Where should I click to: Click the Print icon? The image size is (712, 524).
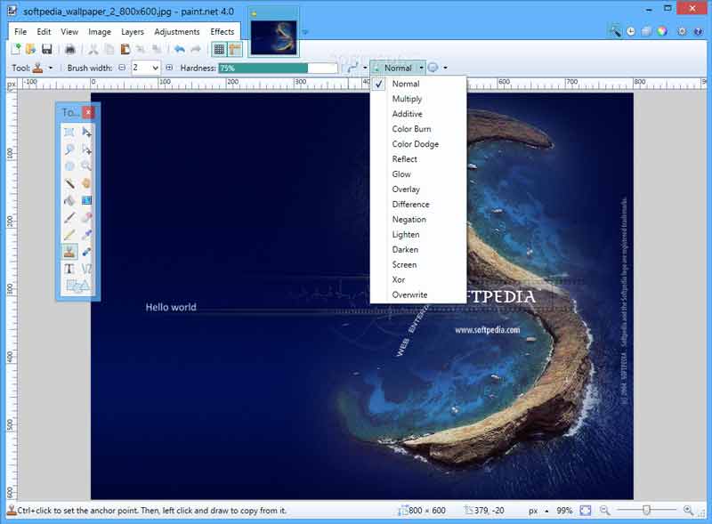coord(71,50)
